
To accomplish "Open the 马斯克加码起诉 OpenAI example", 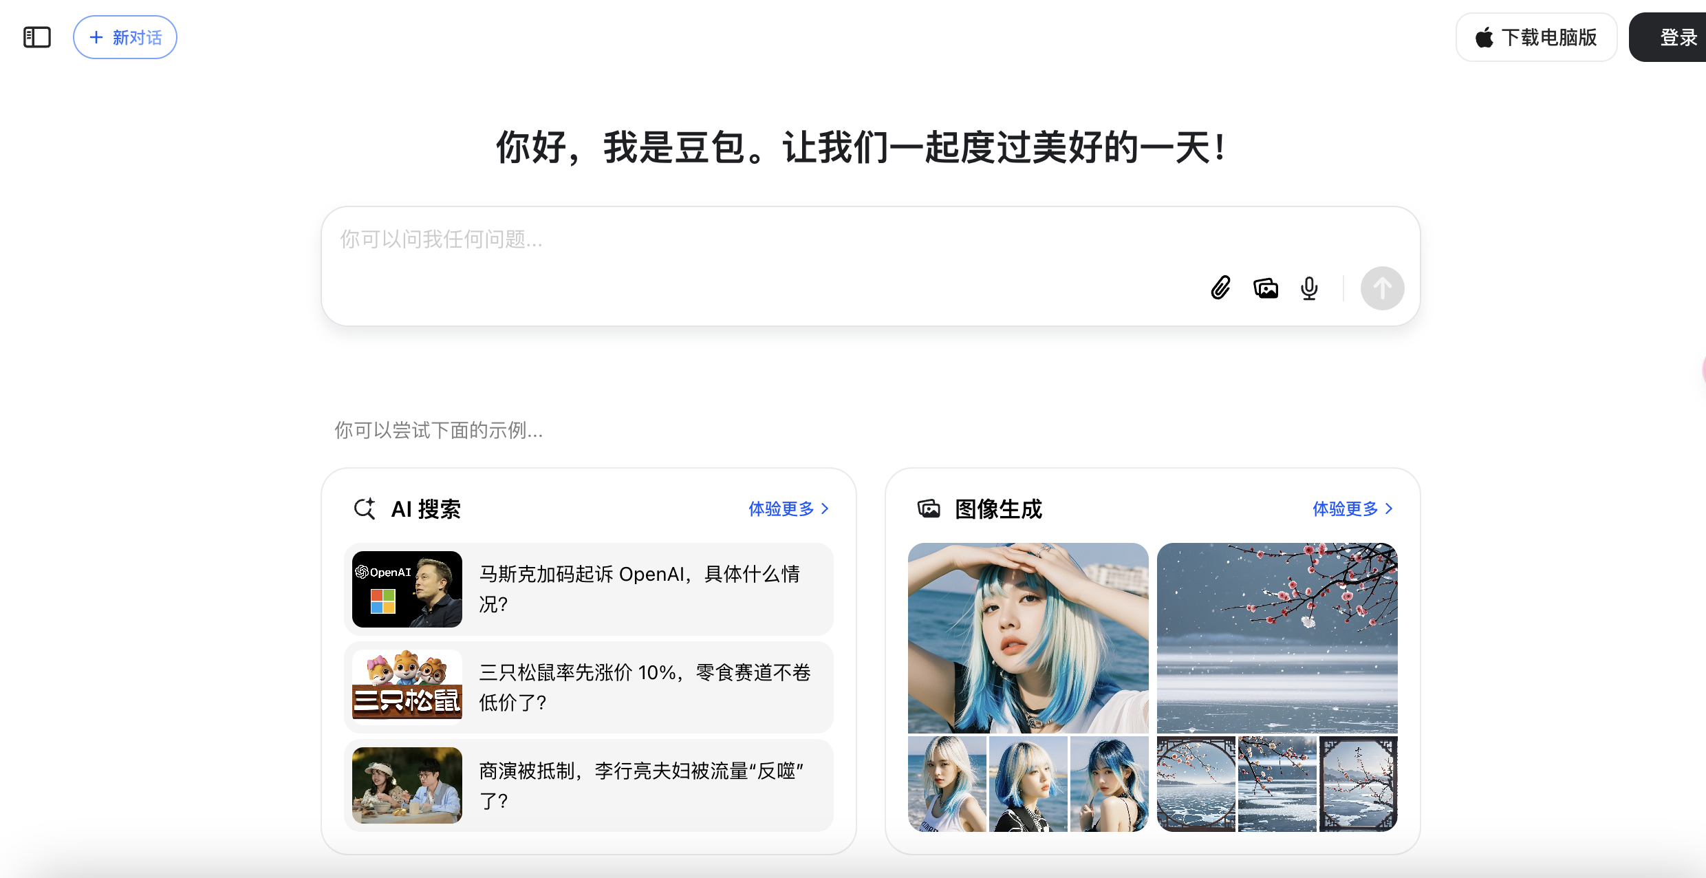I will pyautogui.click(x=589, y=589).
